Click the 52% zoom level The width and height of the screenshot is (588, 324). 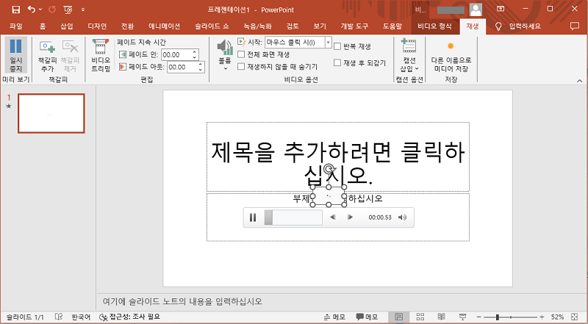[557, 317]
